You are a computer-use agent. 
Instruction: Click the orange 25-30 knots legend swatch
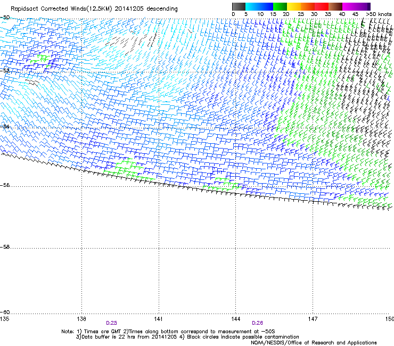(308, 6)
